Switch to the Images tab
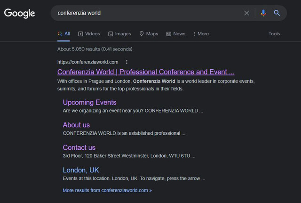 coord(119,34)
